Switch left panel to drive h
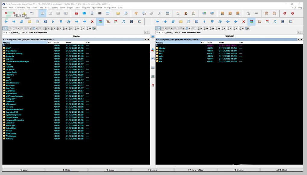 pos(35,28)
